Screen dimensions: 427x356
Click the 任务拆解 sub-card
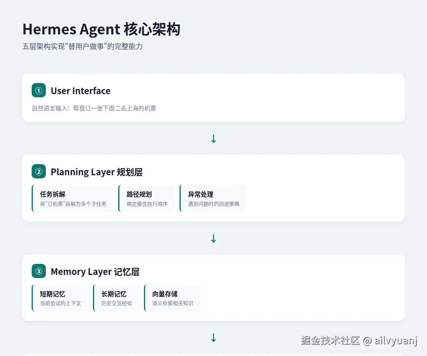[x=73, y=199]
